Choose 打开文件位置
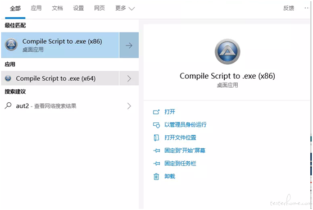 coord(180,138)
